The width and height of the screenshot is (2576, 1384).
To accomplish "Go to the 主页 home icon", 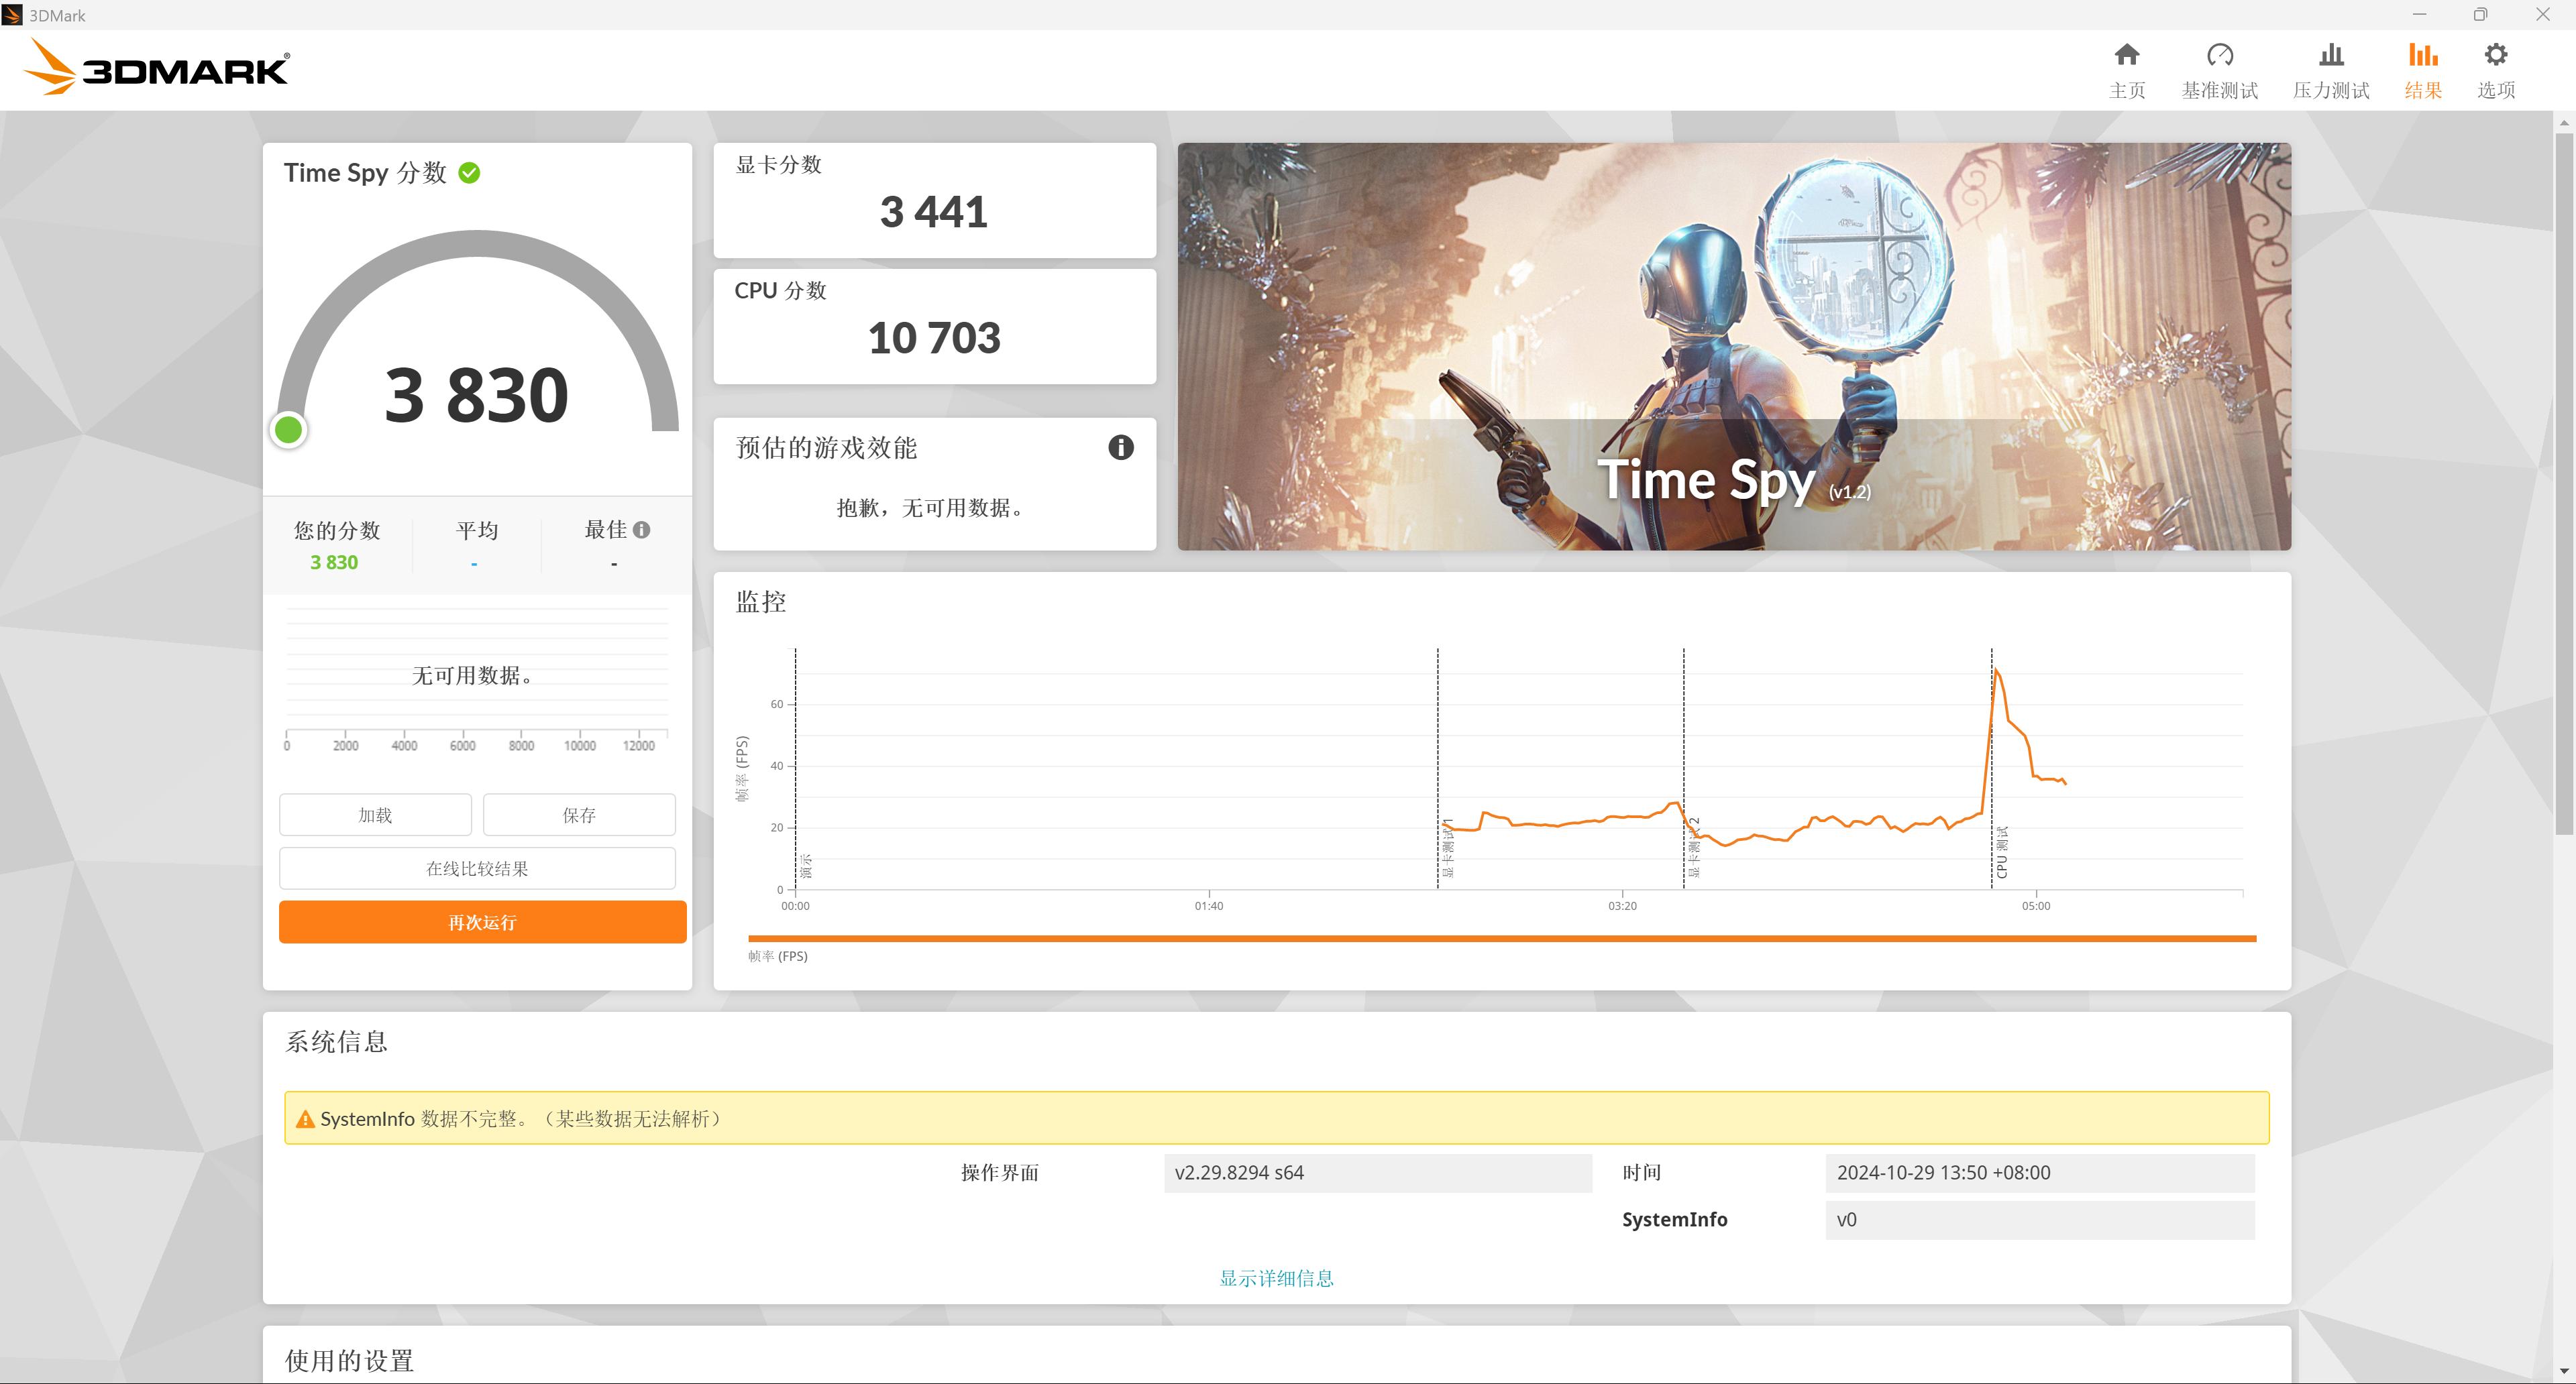I will [x=2127, y=55].
